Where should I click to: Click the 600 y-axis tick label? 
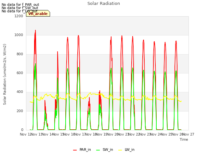20,73
